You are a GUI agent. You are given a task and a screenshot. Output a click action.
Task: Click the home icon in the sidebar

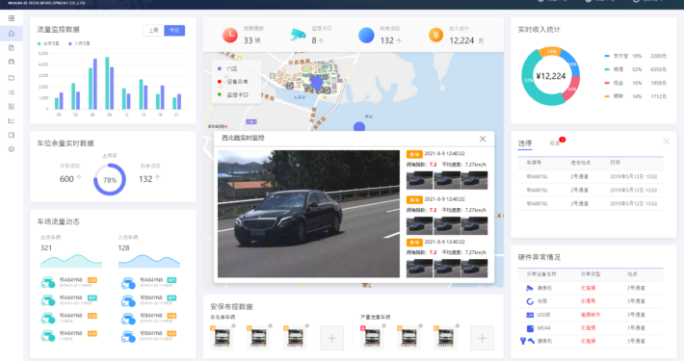coord(12,34)
